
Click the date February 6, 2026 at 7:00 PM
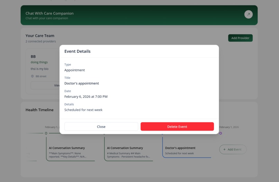(86, 97)
